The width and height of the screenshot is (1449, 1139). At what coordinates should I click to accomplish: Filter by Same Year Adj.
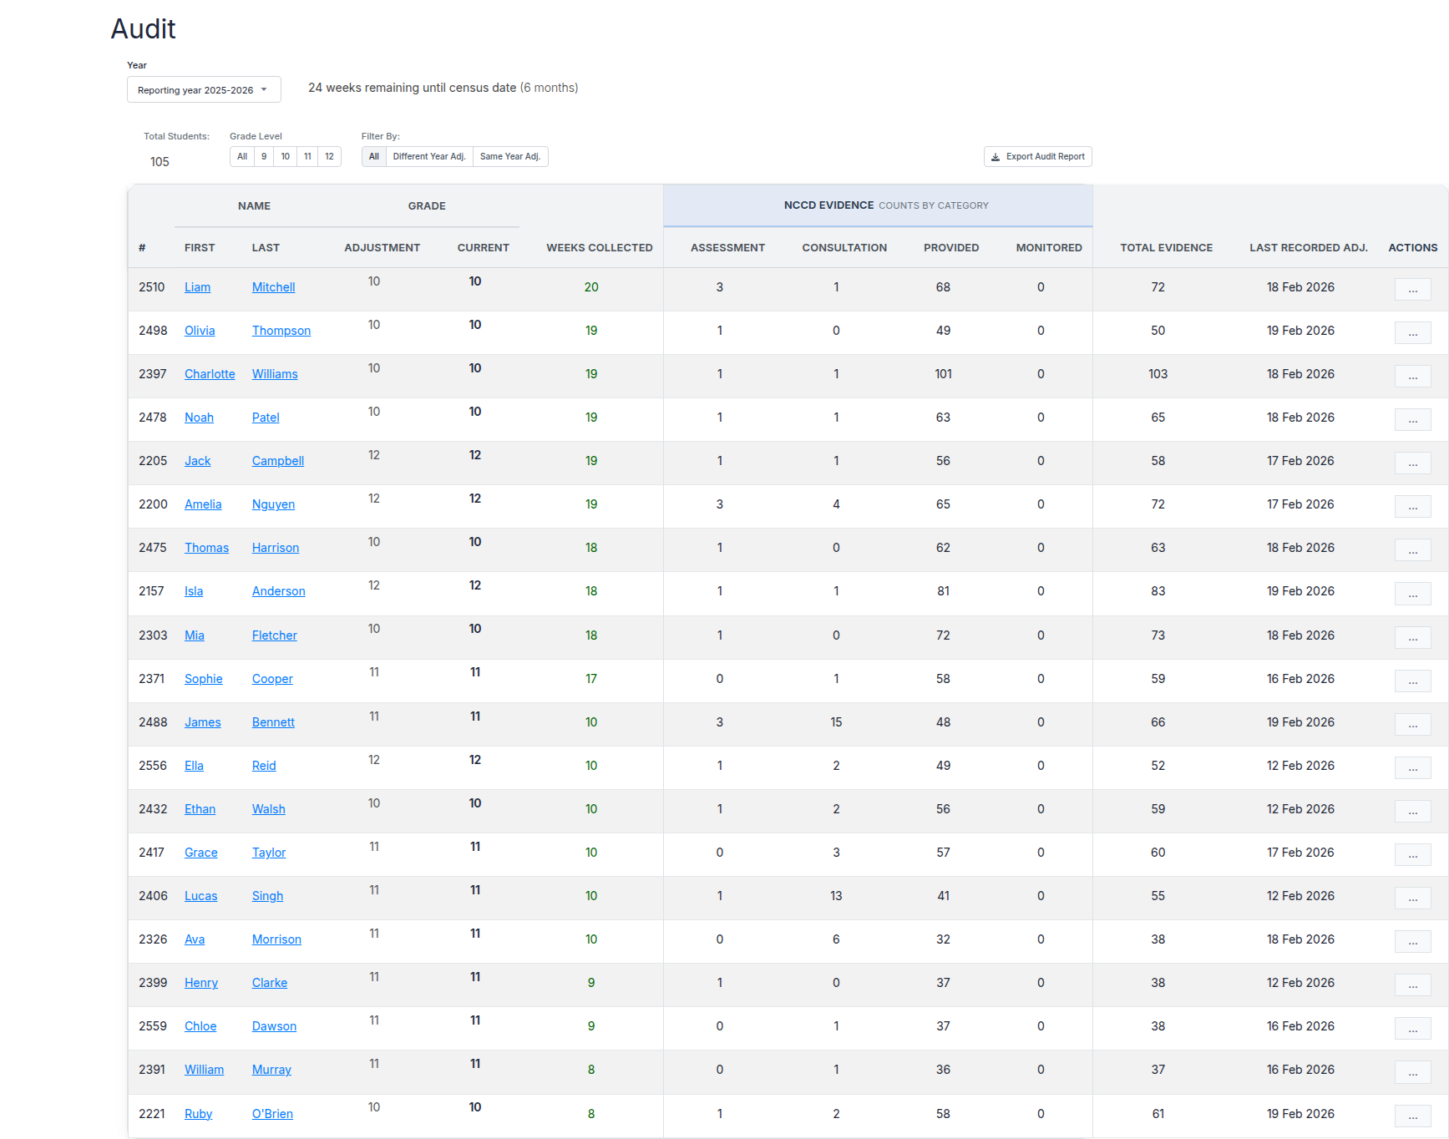pyautogui.click(x=510, y=157)
